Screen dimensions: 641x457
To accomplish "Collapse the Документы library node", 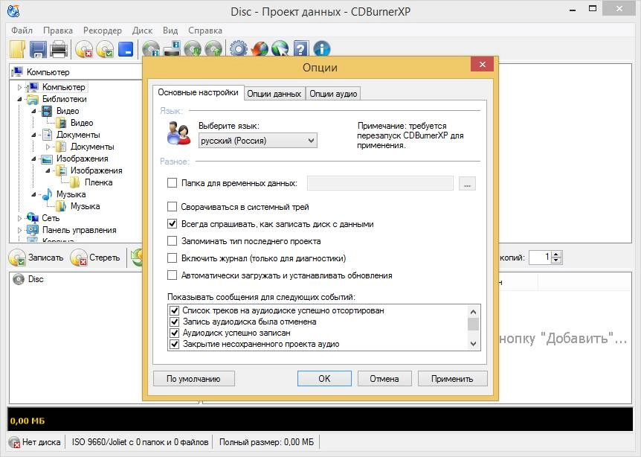I will 33,135.
